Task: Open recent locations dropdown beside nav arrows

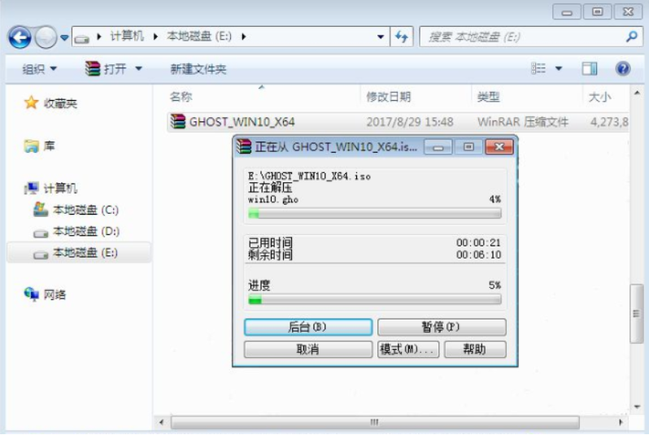Action: (x=64, y=37)
